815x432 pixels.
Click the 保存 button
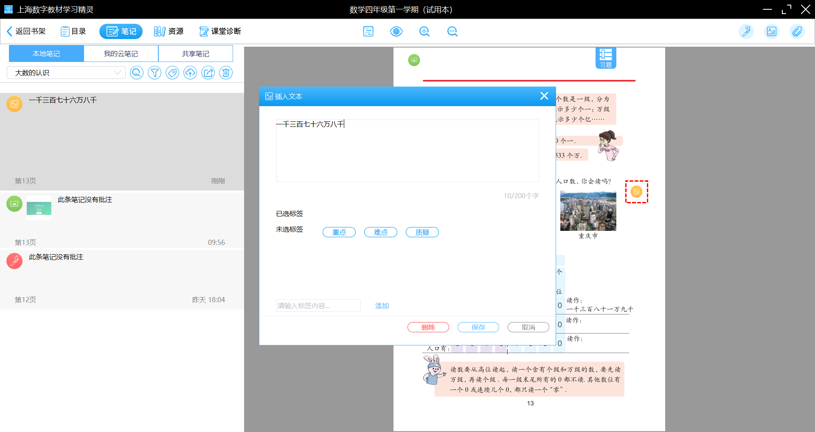coord(478,327)
